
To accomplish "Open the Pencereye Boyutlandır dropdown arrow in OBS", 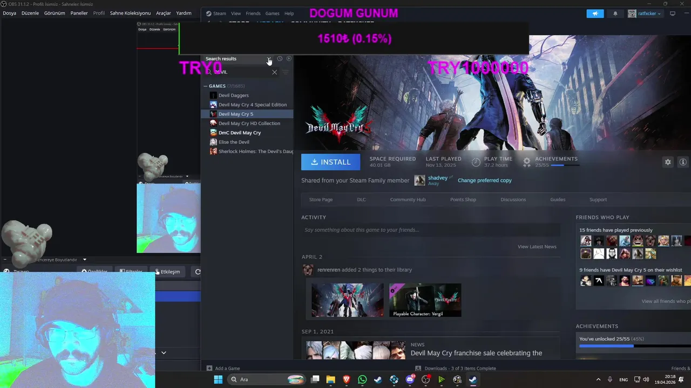I will coord(84,260).
